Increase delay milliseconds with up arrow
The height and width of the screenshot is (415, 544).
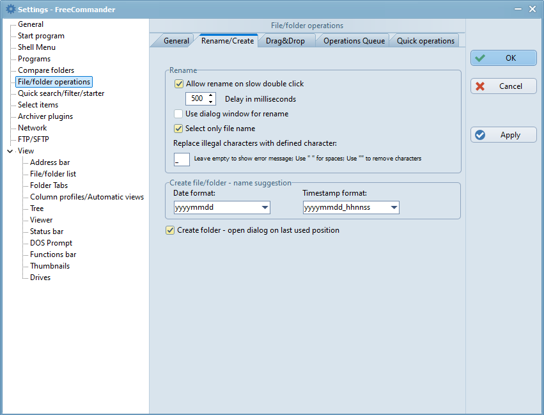click(x=210, y=95)
